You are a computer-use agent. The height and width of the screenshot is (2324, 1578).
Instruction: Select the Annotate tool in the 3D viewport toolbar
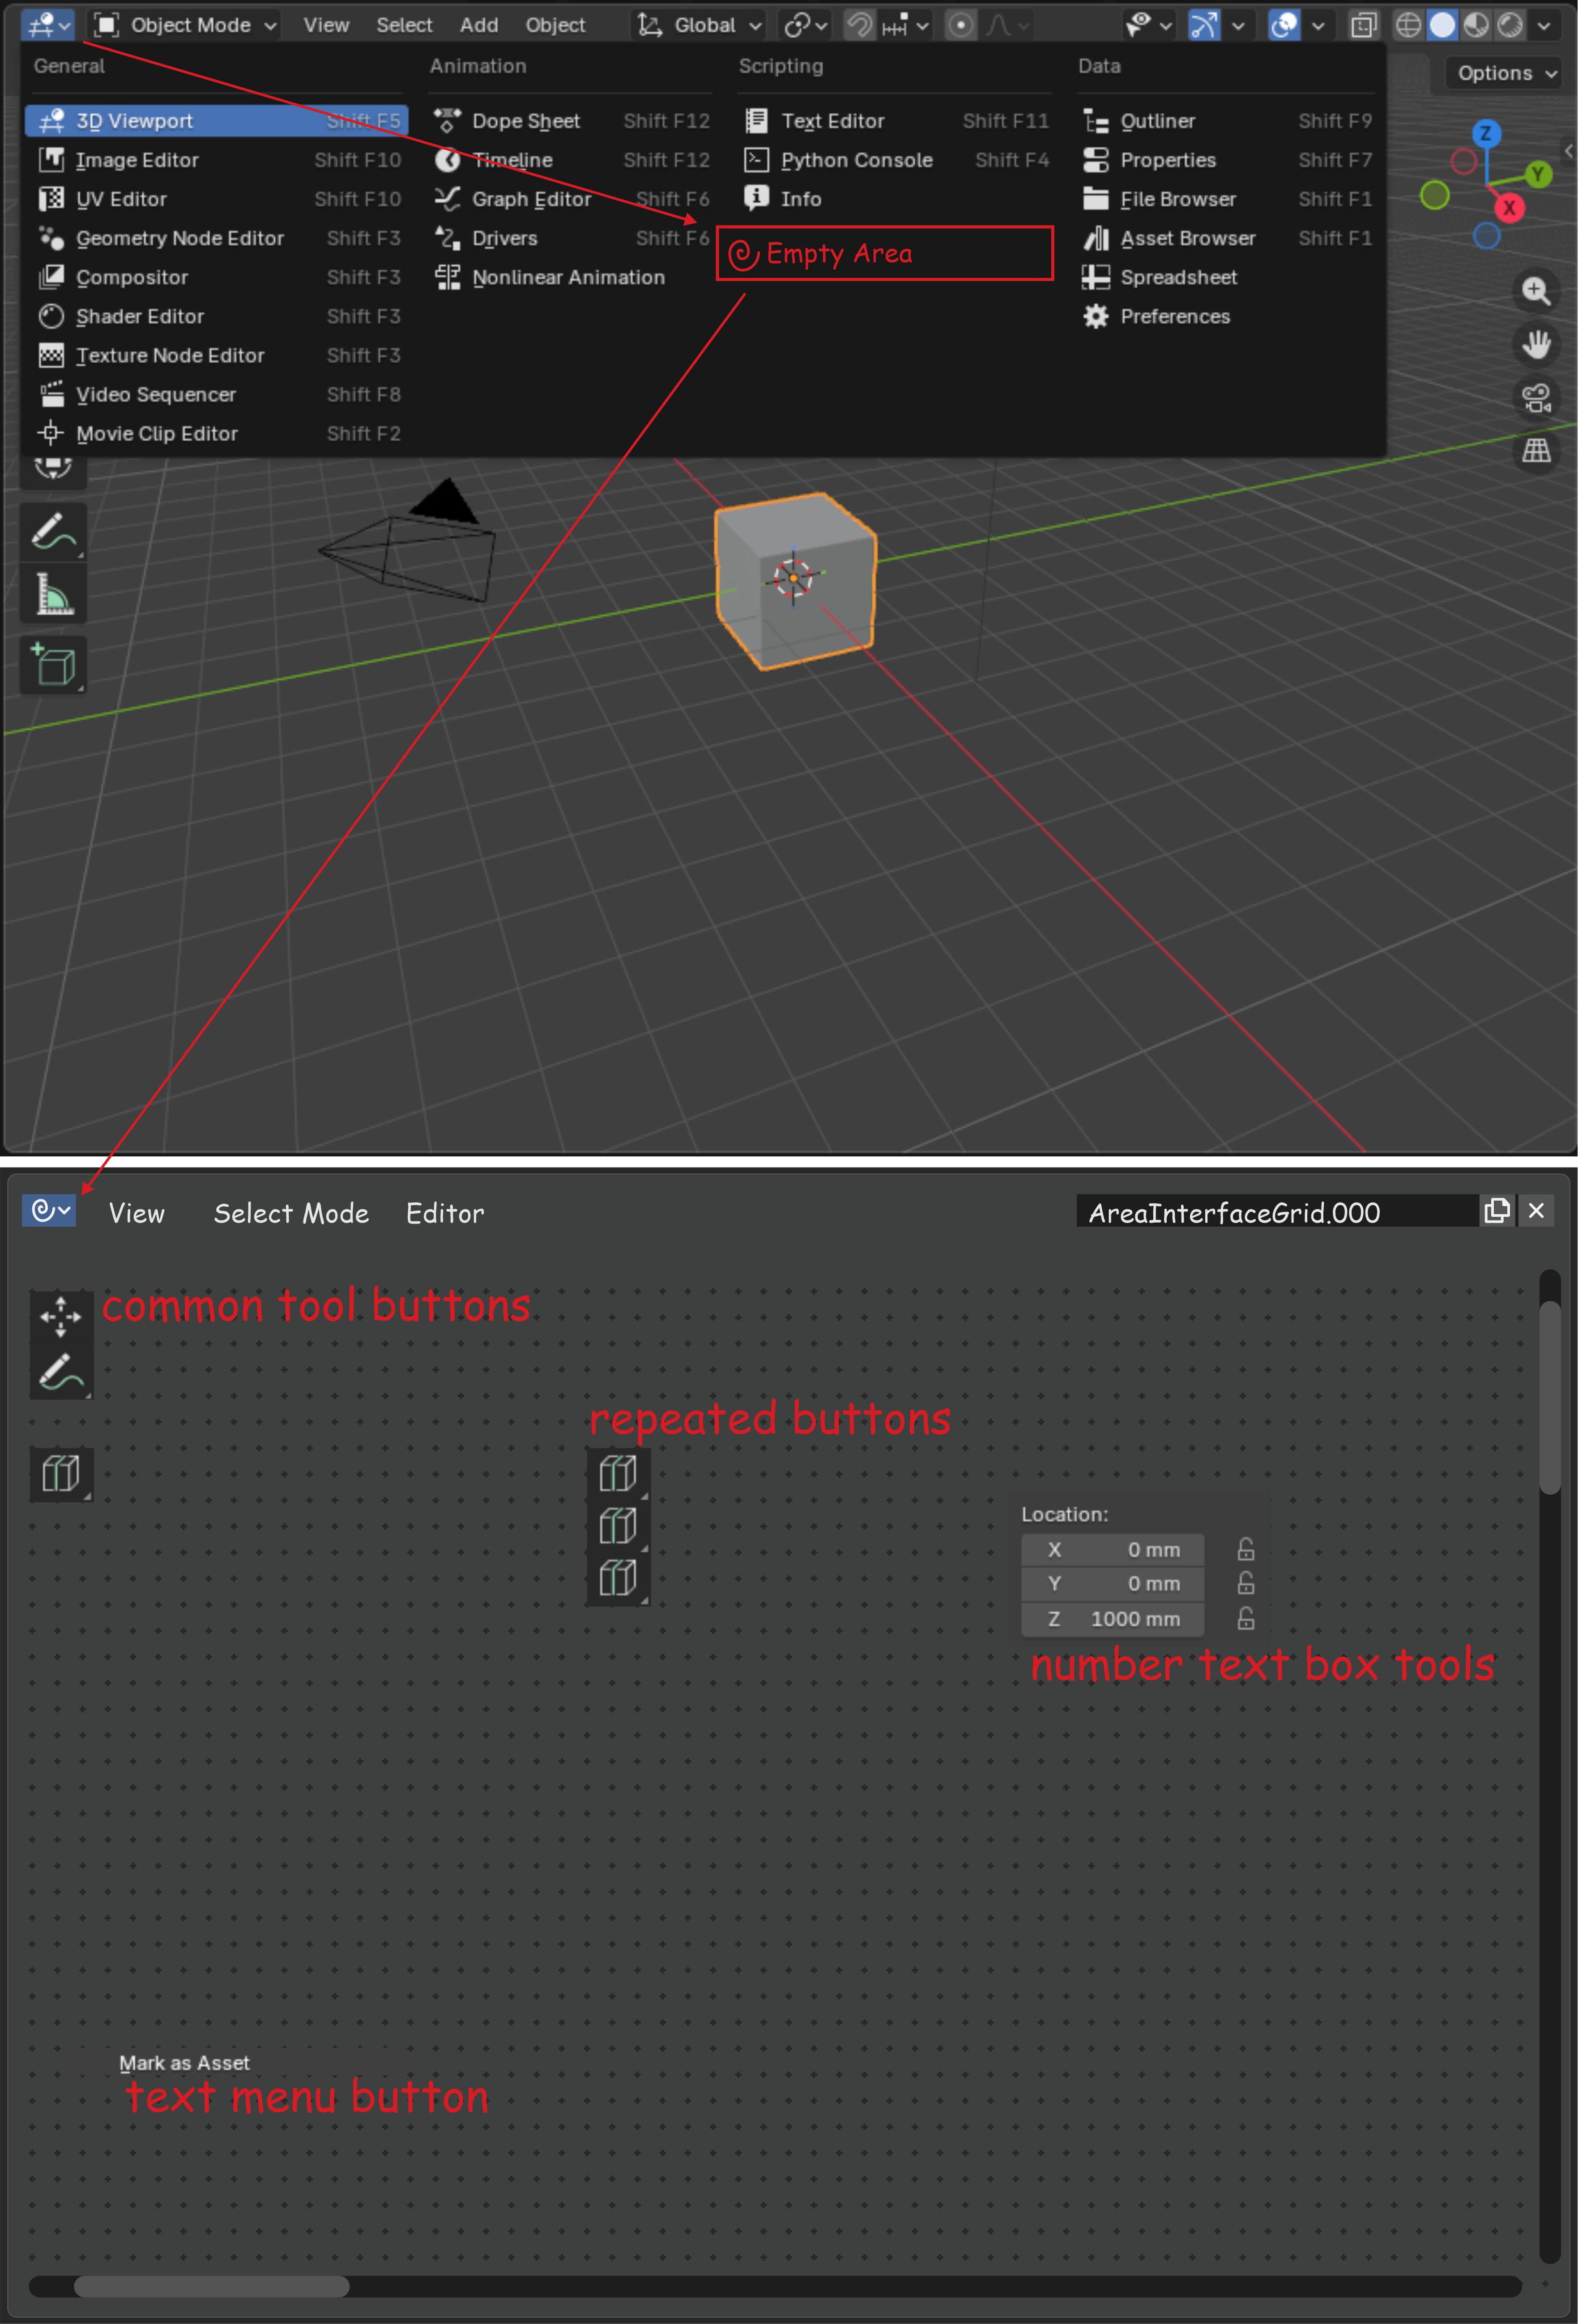pyautogui.click(x=54, y=531)
